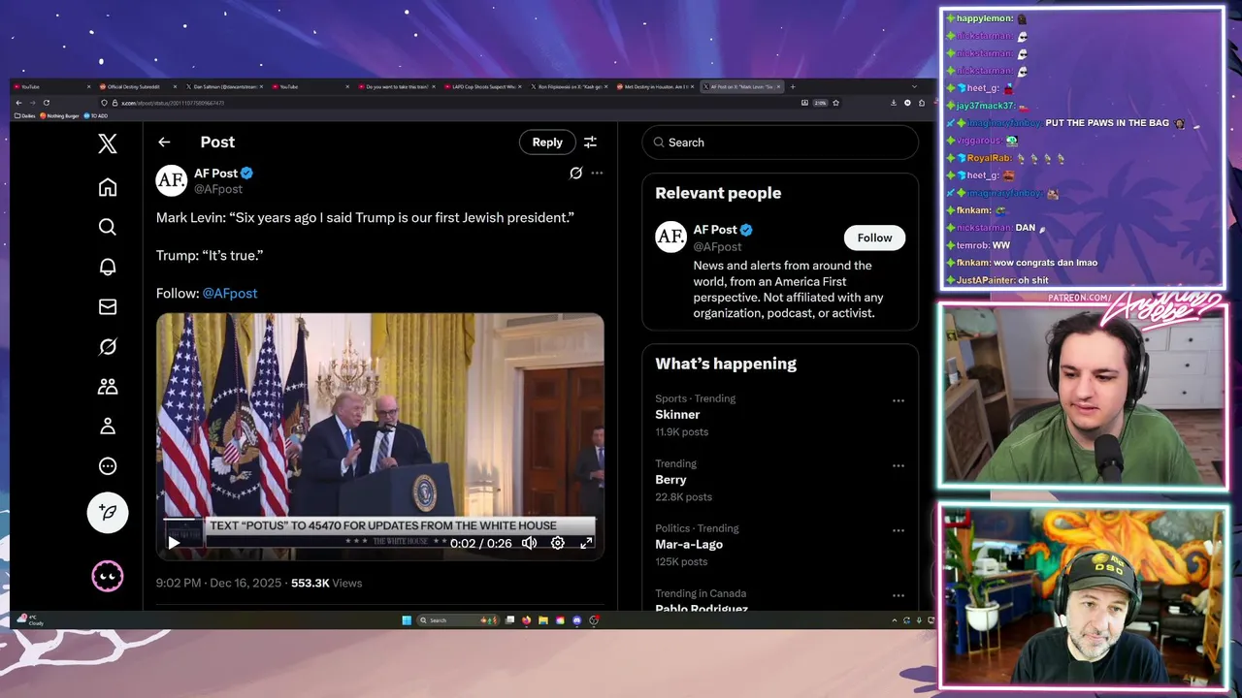Open the AF Post tweet's more options
1242x698 pixels.
coord(597,173)
